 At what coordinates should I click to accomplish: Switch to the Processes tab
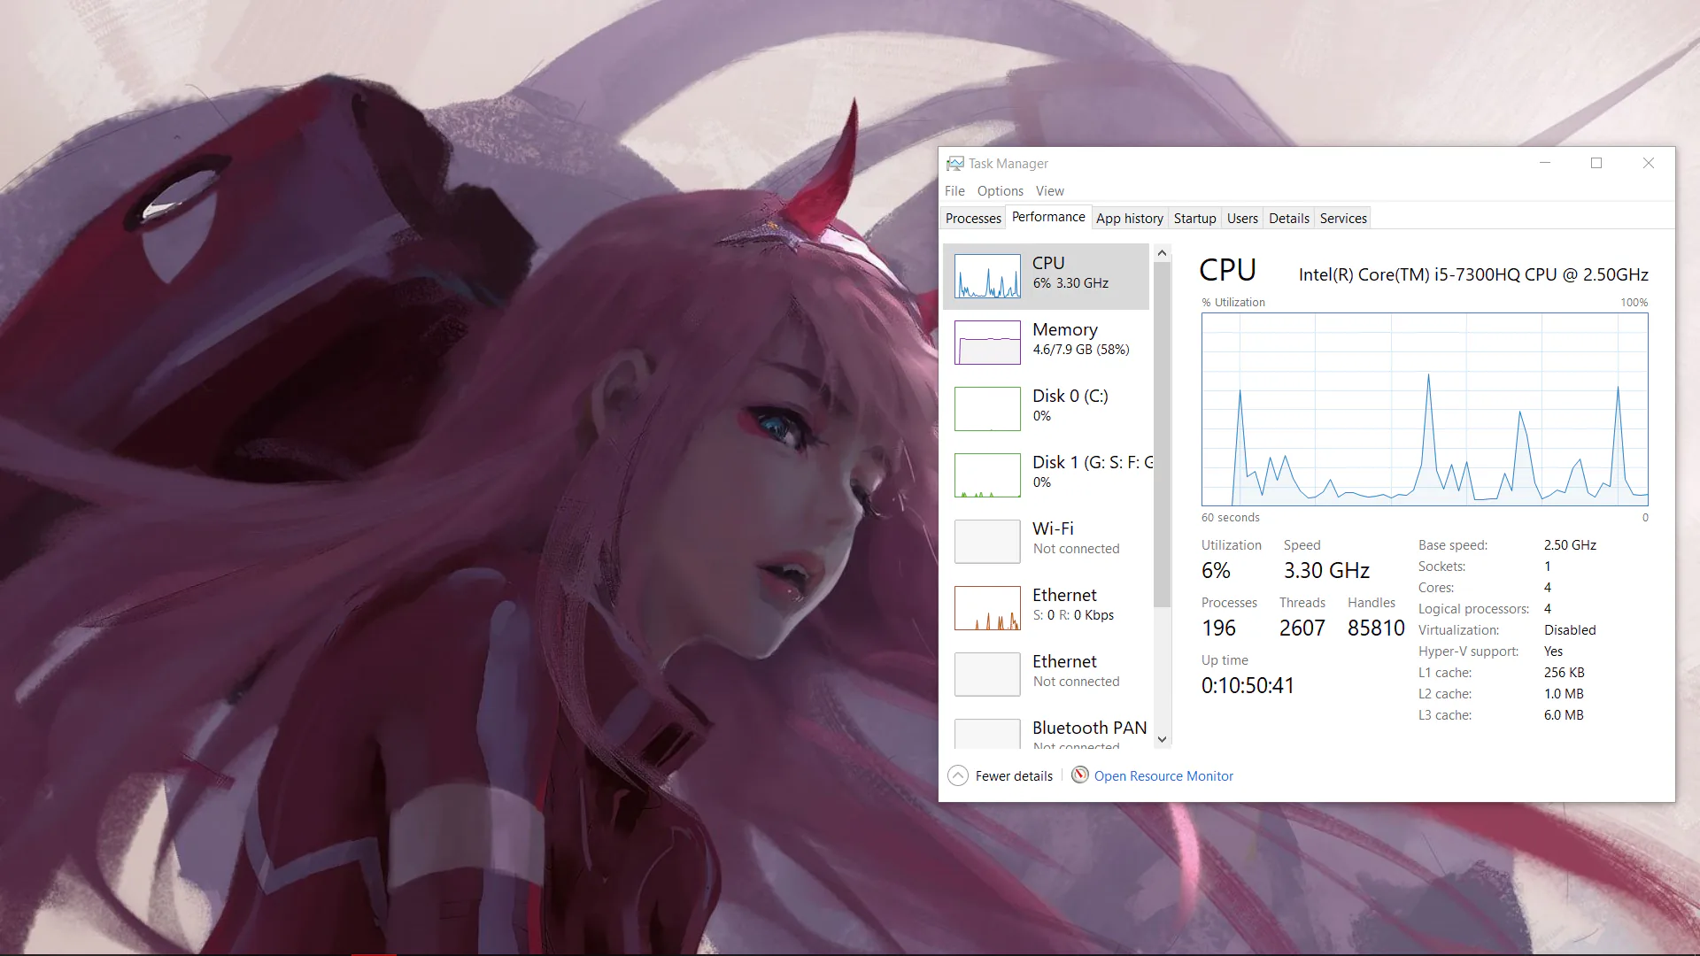point(973,219)
